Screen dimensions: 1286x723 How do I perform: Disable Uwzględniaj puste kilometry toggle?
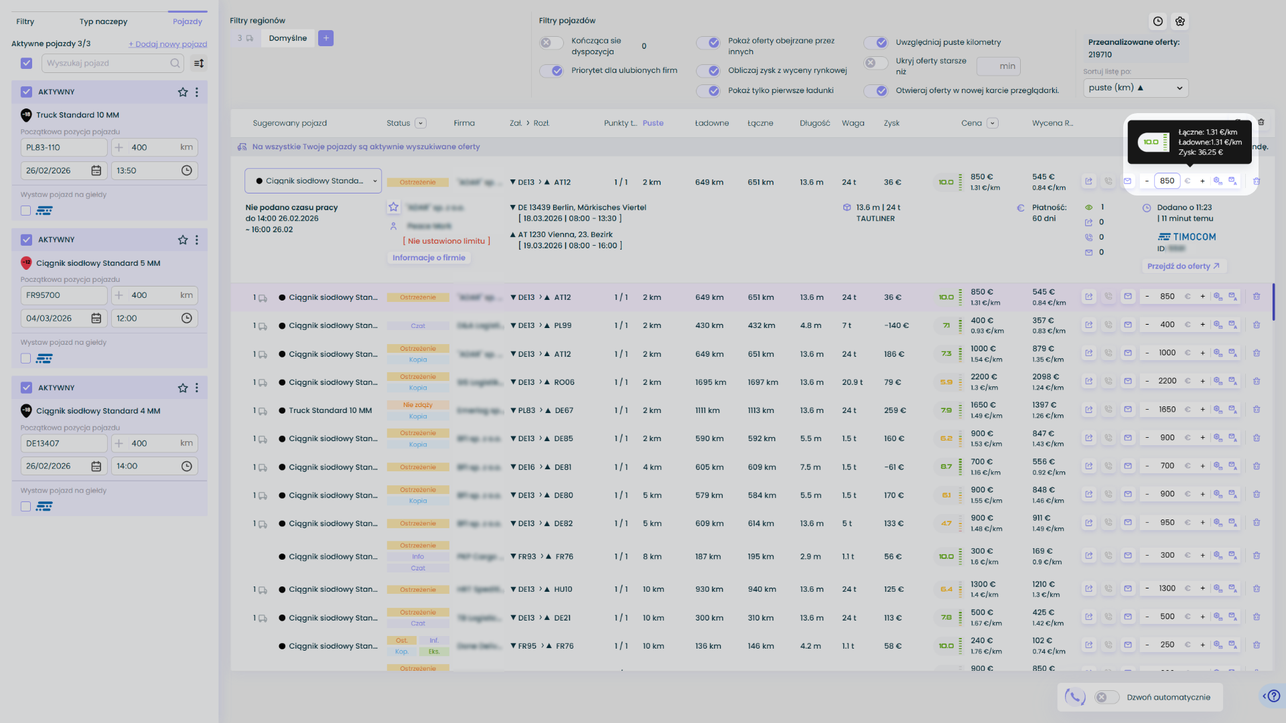(x=876, y=43)
